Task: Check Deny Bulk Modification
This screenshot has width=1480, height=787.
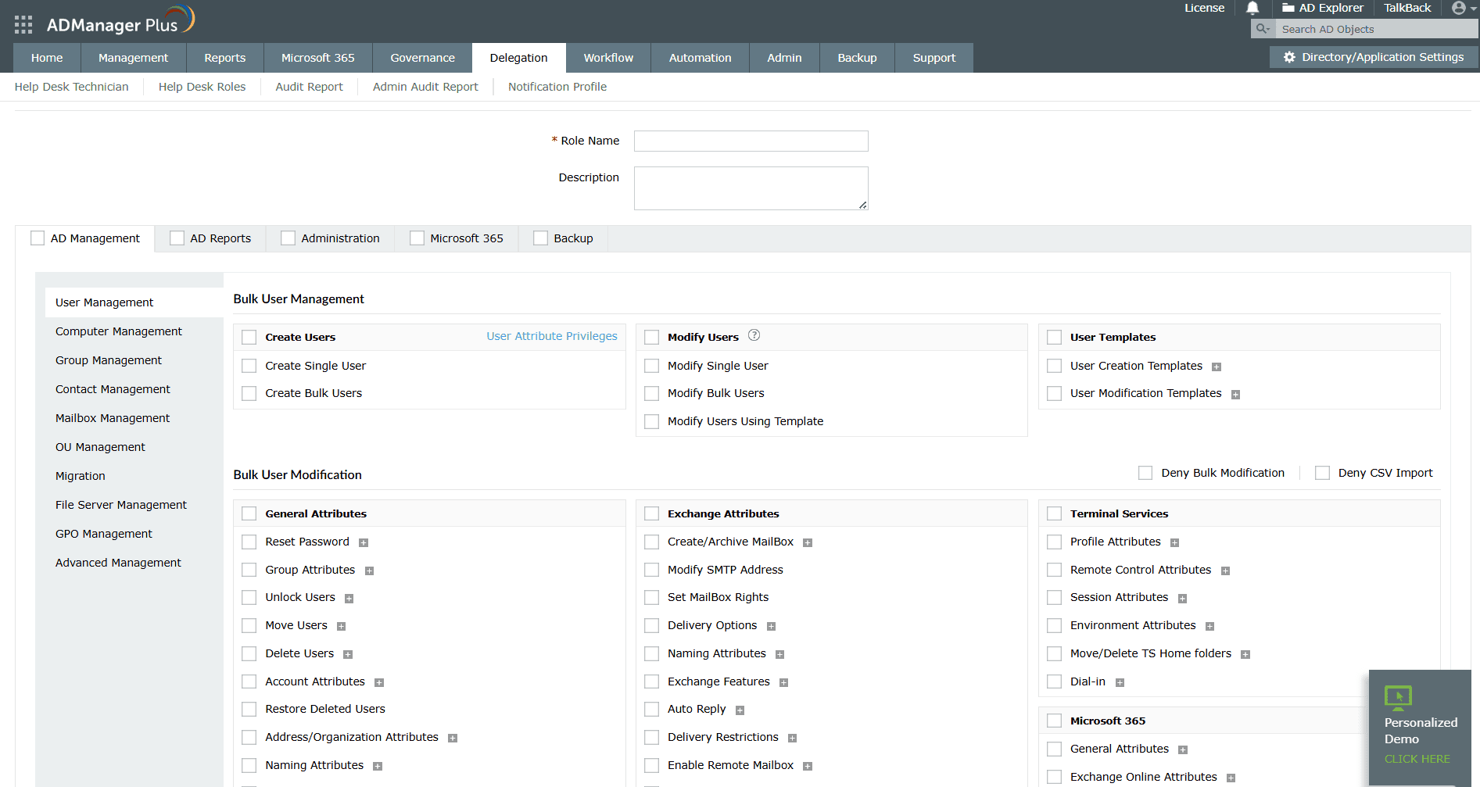Action: click(x=1145, y=472)
